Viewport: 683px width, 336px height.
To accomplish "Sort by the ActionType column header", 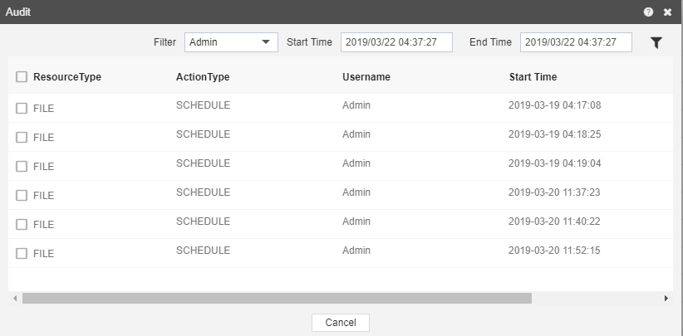I will coord(203,77).
